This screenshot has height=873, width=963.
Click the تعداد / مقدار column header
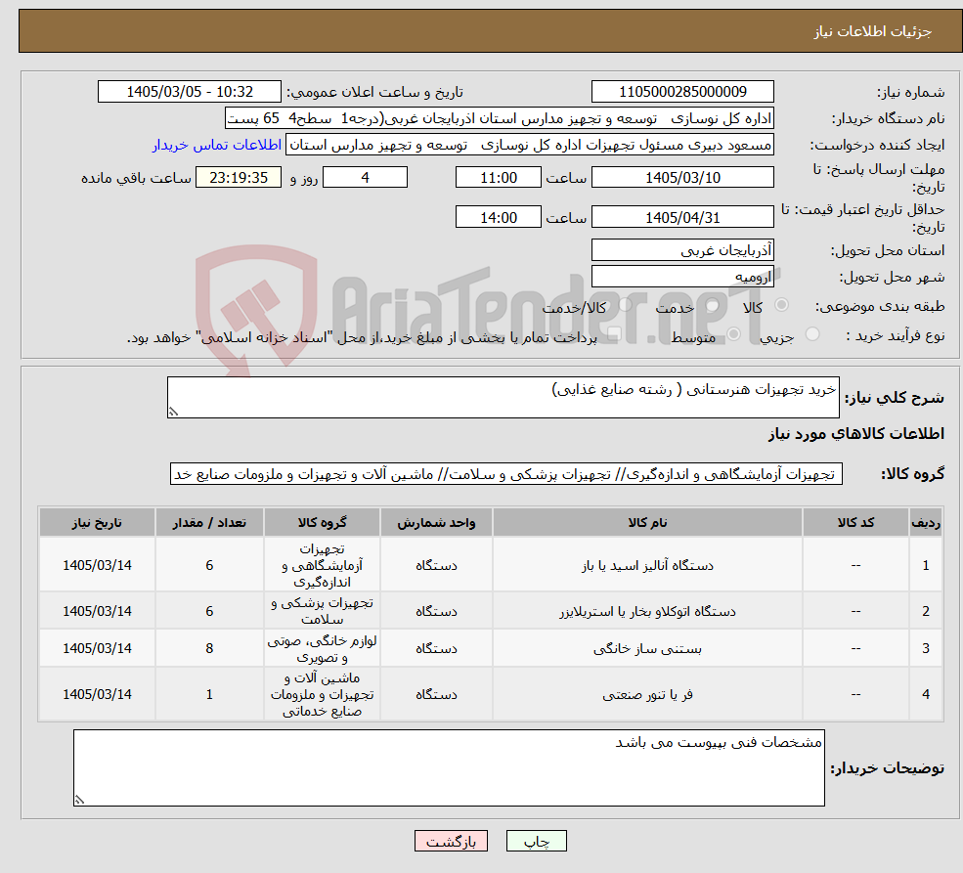click(209, 522)
